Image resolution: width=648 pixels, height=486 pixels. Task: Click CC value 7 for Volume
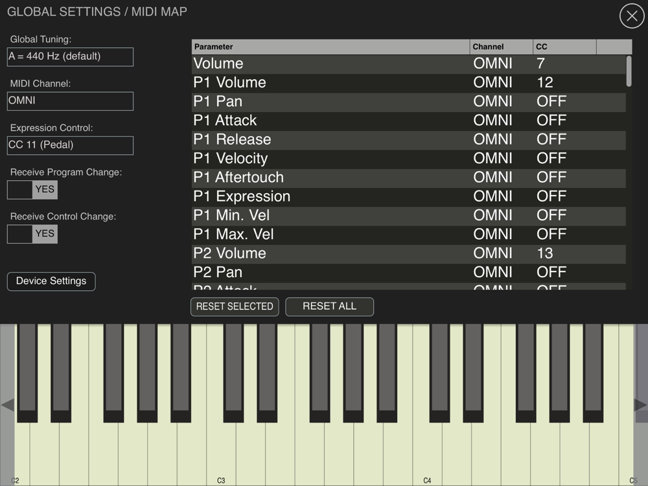540,64
